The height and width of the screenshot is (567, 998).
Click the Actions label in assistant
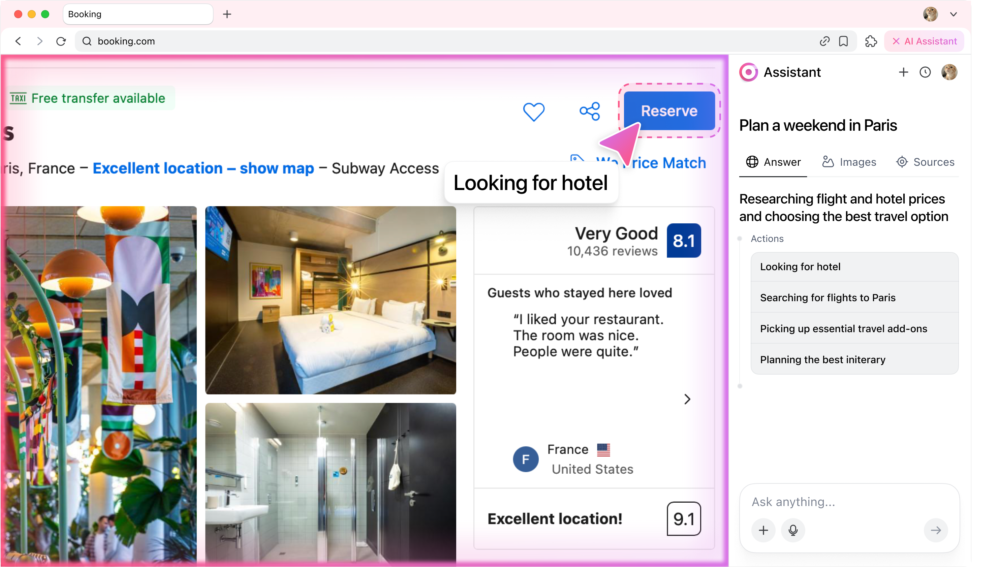767,239
